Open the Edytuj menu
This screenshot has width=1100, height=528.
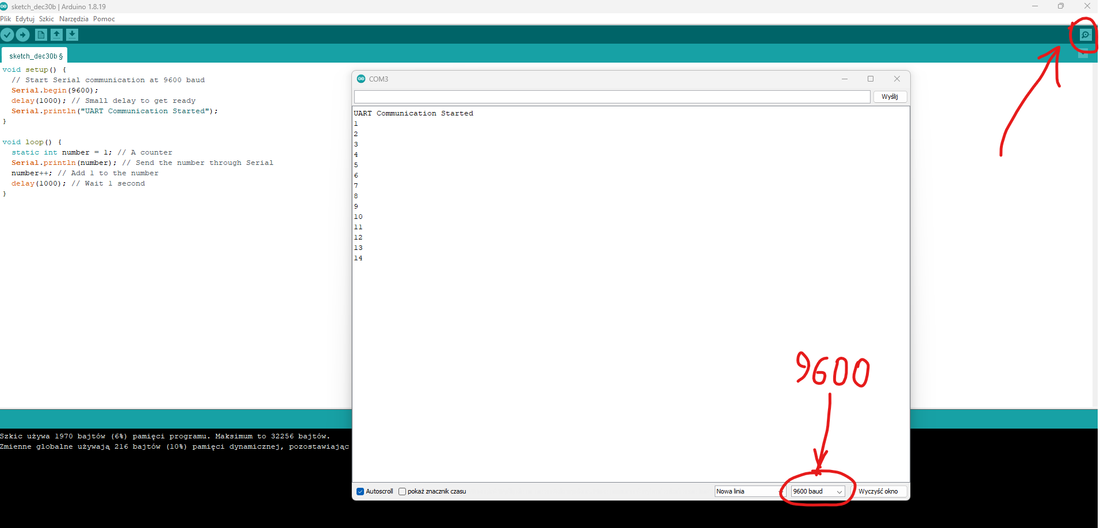coord(25,19)
